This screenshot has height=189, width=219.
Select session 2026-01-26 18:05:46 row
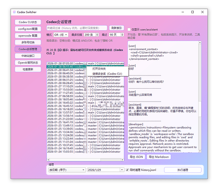85,100
